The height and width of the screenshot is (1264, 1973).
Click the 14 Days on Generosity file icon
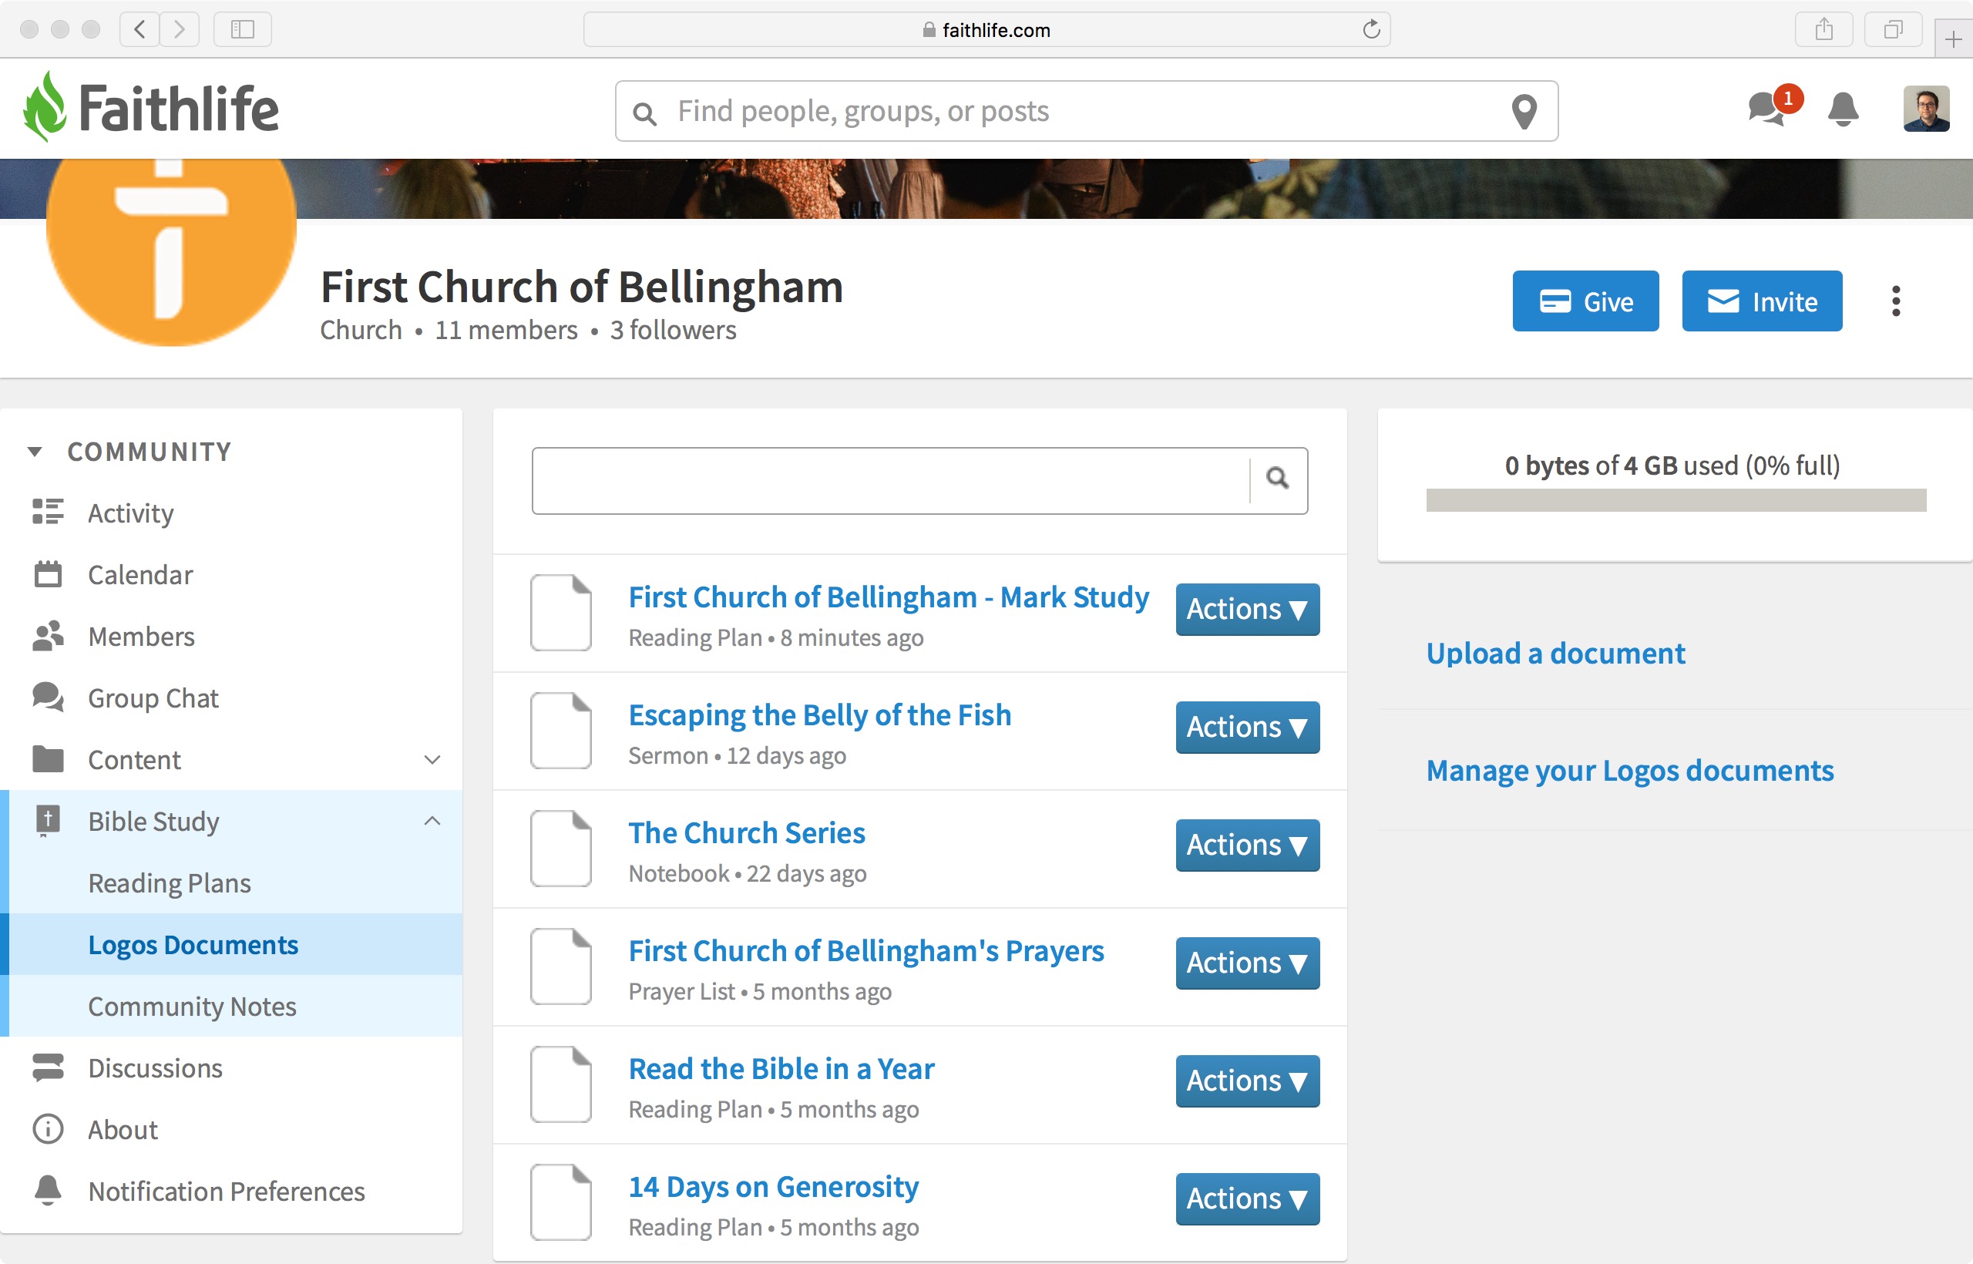(x=560, y=1202)
